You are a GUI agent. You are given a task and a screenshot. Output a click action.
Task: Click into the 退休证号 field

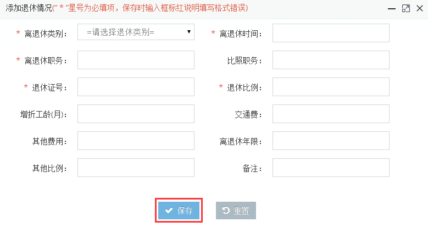pos(136,87)
